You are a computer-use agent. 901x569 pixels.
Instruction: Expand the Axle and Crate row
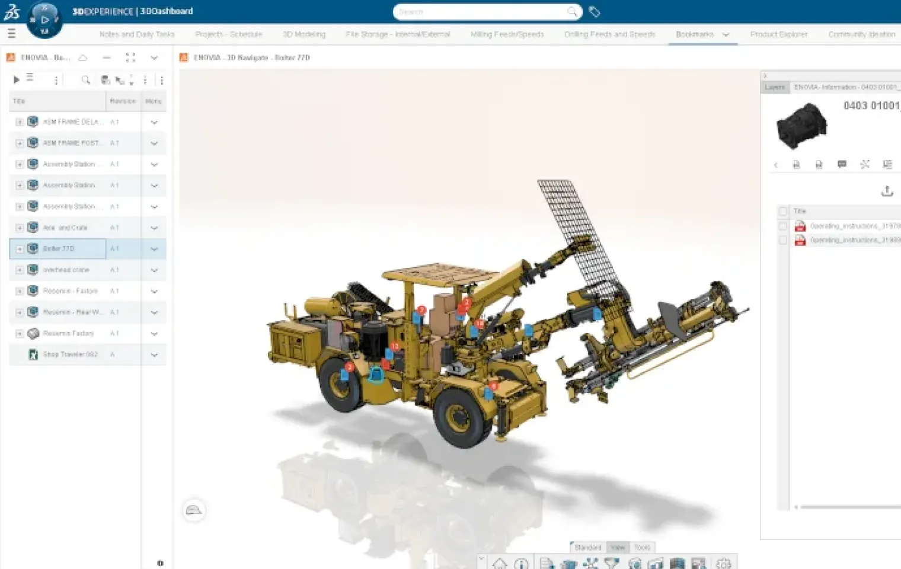(x=20, y=228)
